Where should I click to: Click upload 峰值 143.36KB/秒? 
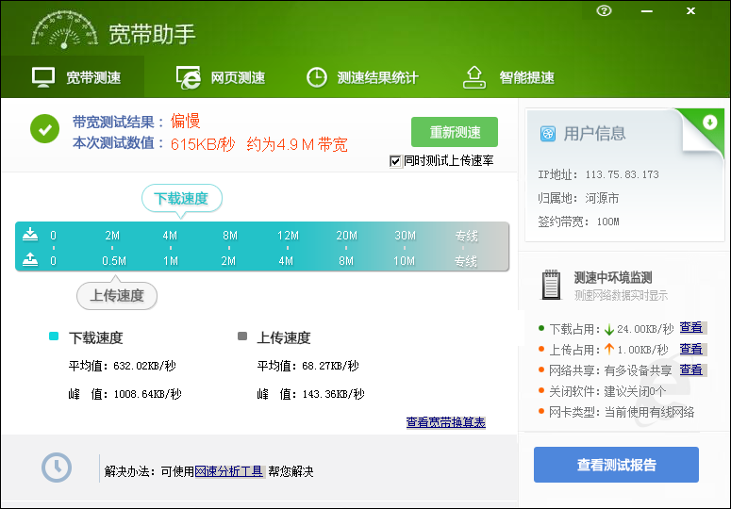point(310,394)
